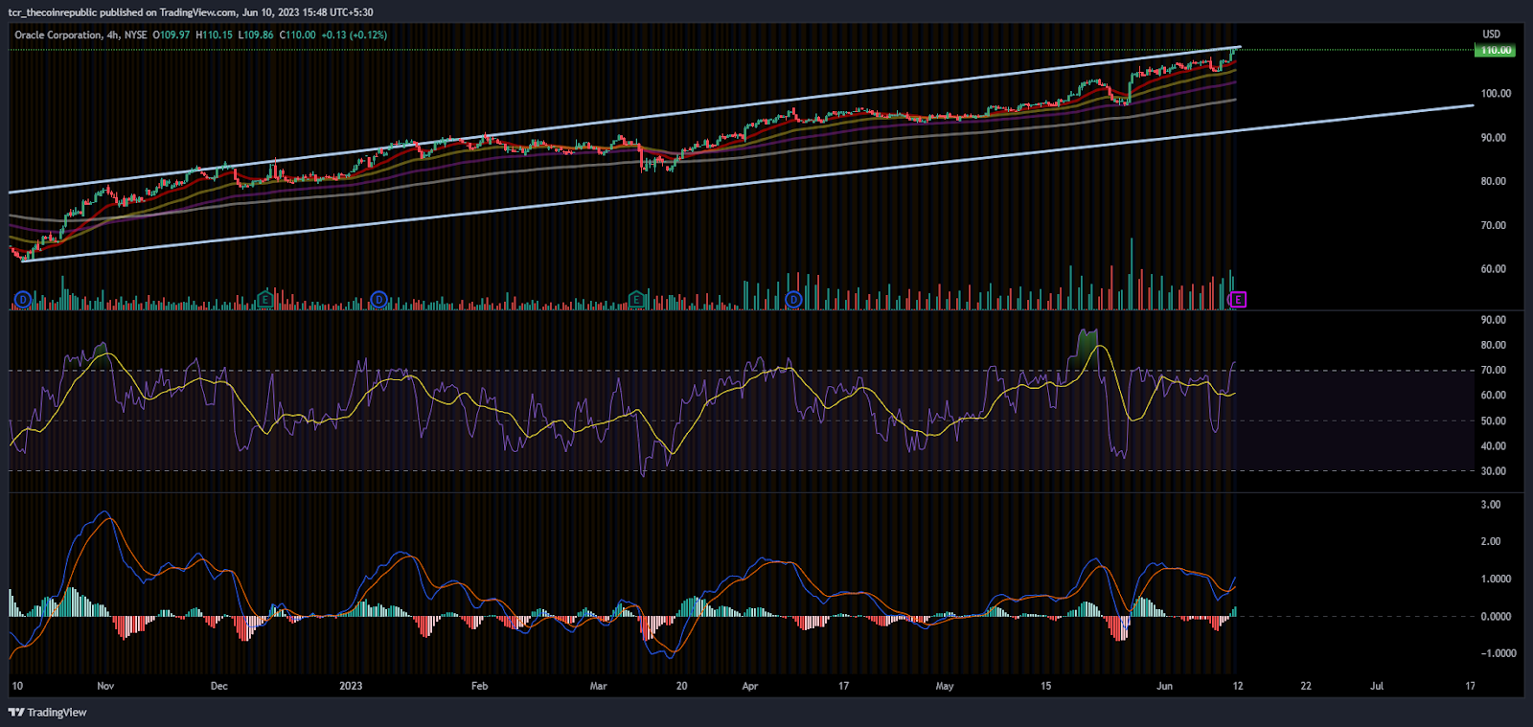1533x727 pixels.
Task: Click the Dec label on time axis
Action: 219,686
